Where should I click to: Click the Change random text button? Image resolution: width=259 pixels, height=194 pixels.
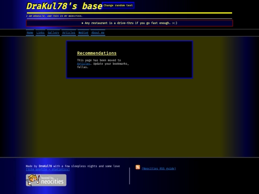[118, 5]
